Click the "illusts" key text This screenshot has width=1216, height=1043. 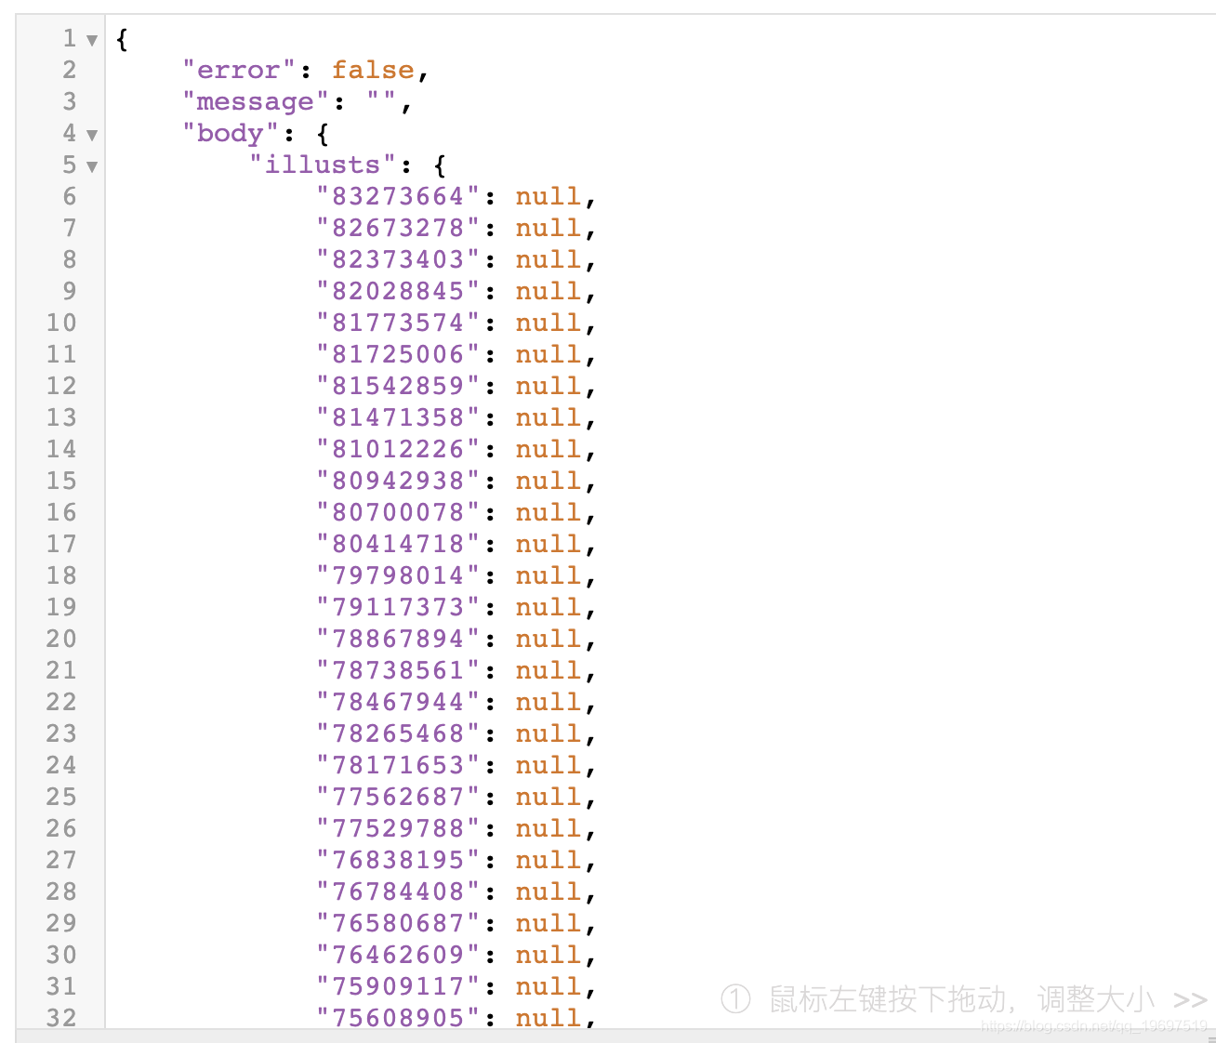click(x=323, y=165)
